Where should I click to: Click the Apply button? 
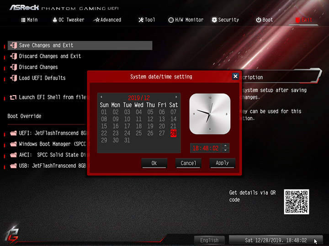[223, 163]
